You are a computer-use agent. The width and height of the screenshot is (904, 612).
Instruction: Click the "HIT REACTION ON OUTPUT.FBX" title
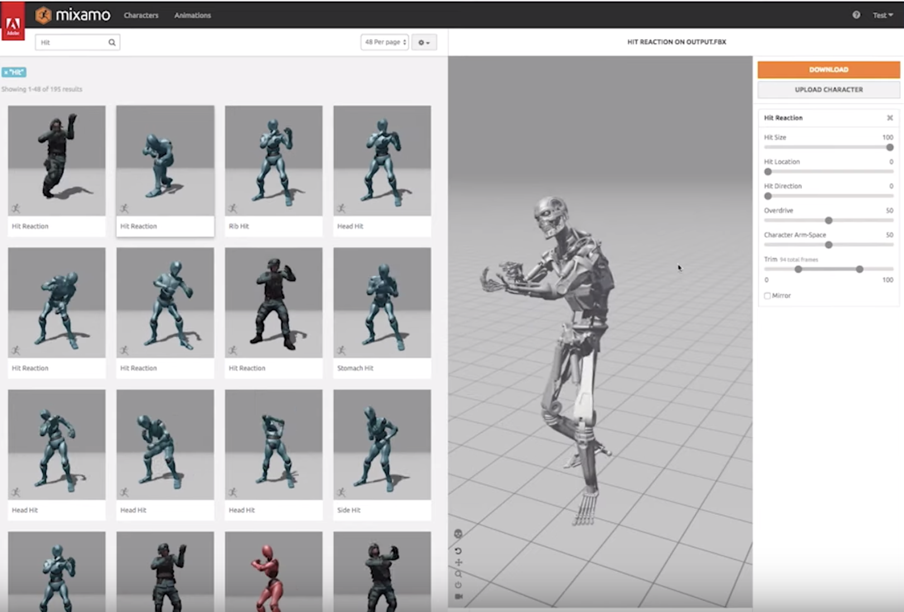(676, 42)
